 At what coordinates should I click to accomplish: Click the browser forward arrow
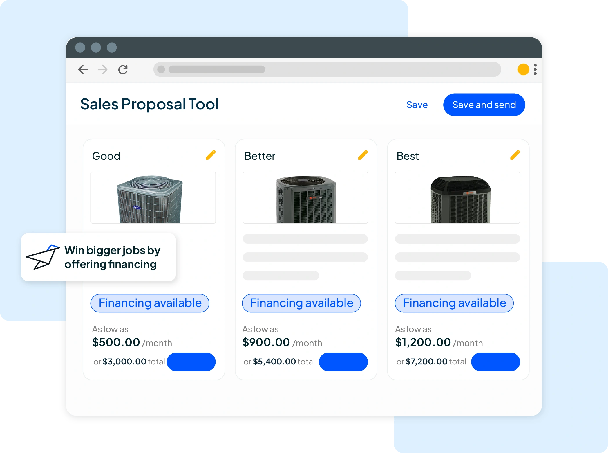(x=102, y=70)
